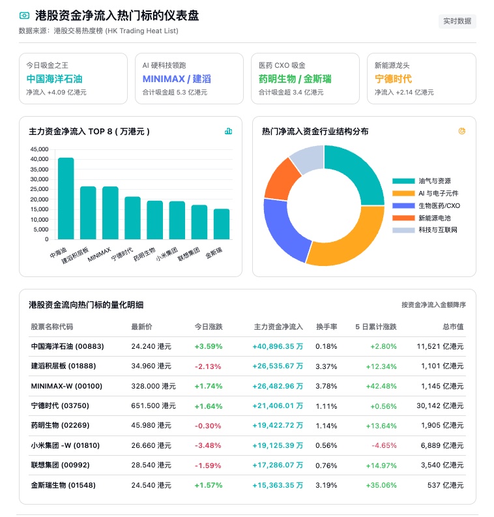The image size is (494, 517).
Task: Click the 数据来源 subtitle text
Action: pyautogui.click(x=98, y=31)
